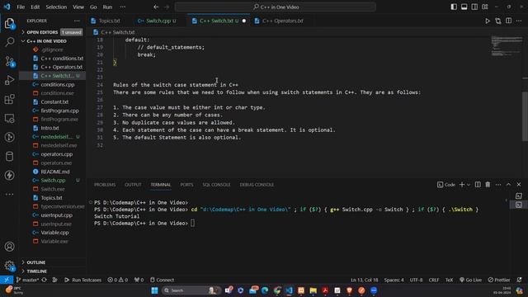Open Windows Start menu
The width and height of the screenshot is (528, 297).
point(154,290)
